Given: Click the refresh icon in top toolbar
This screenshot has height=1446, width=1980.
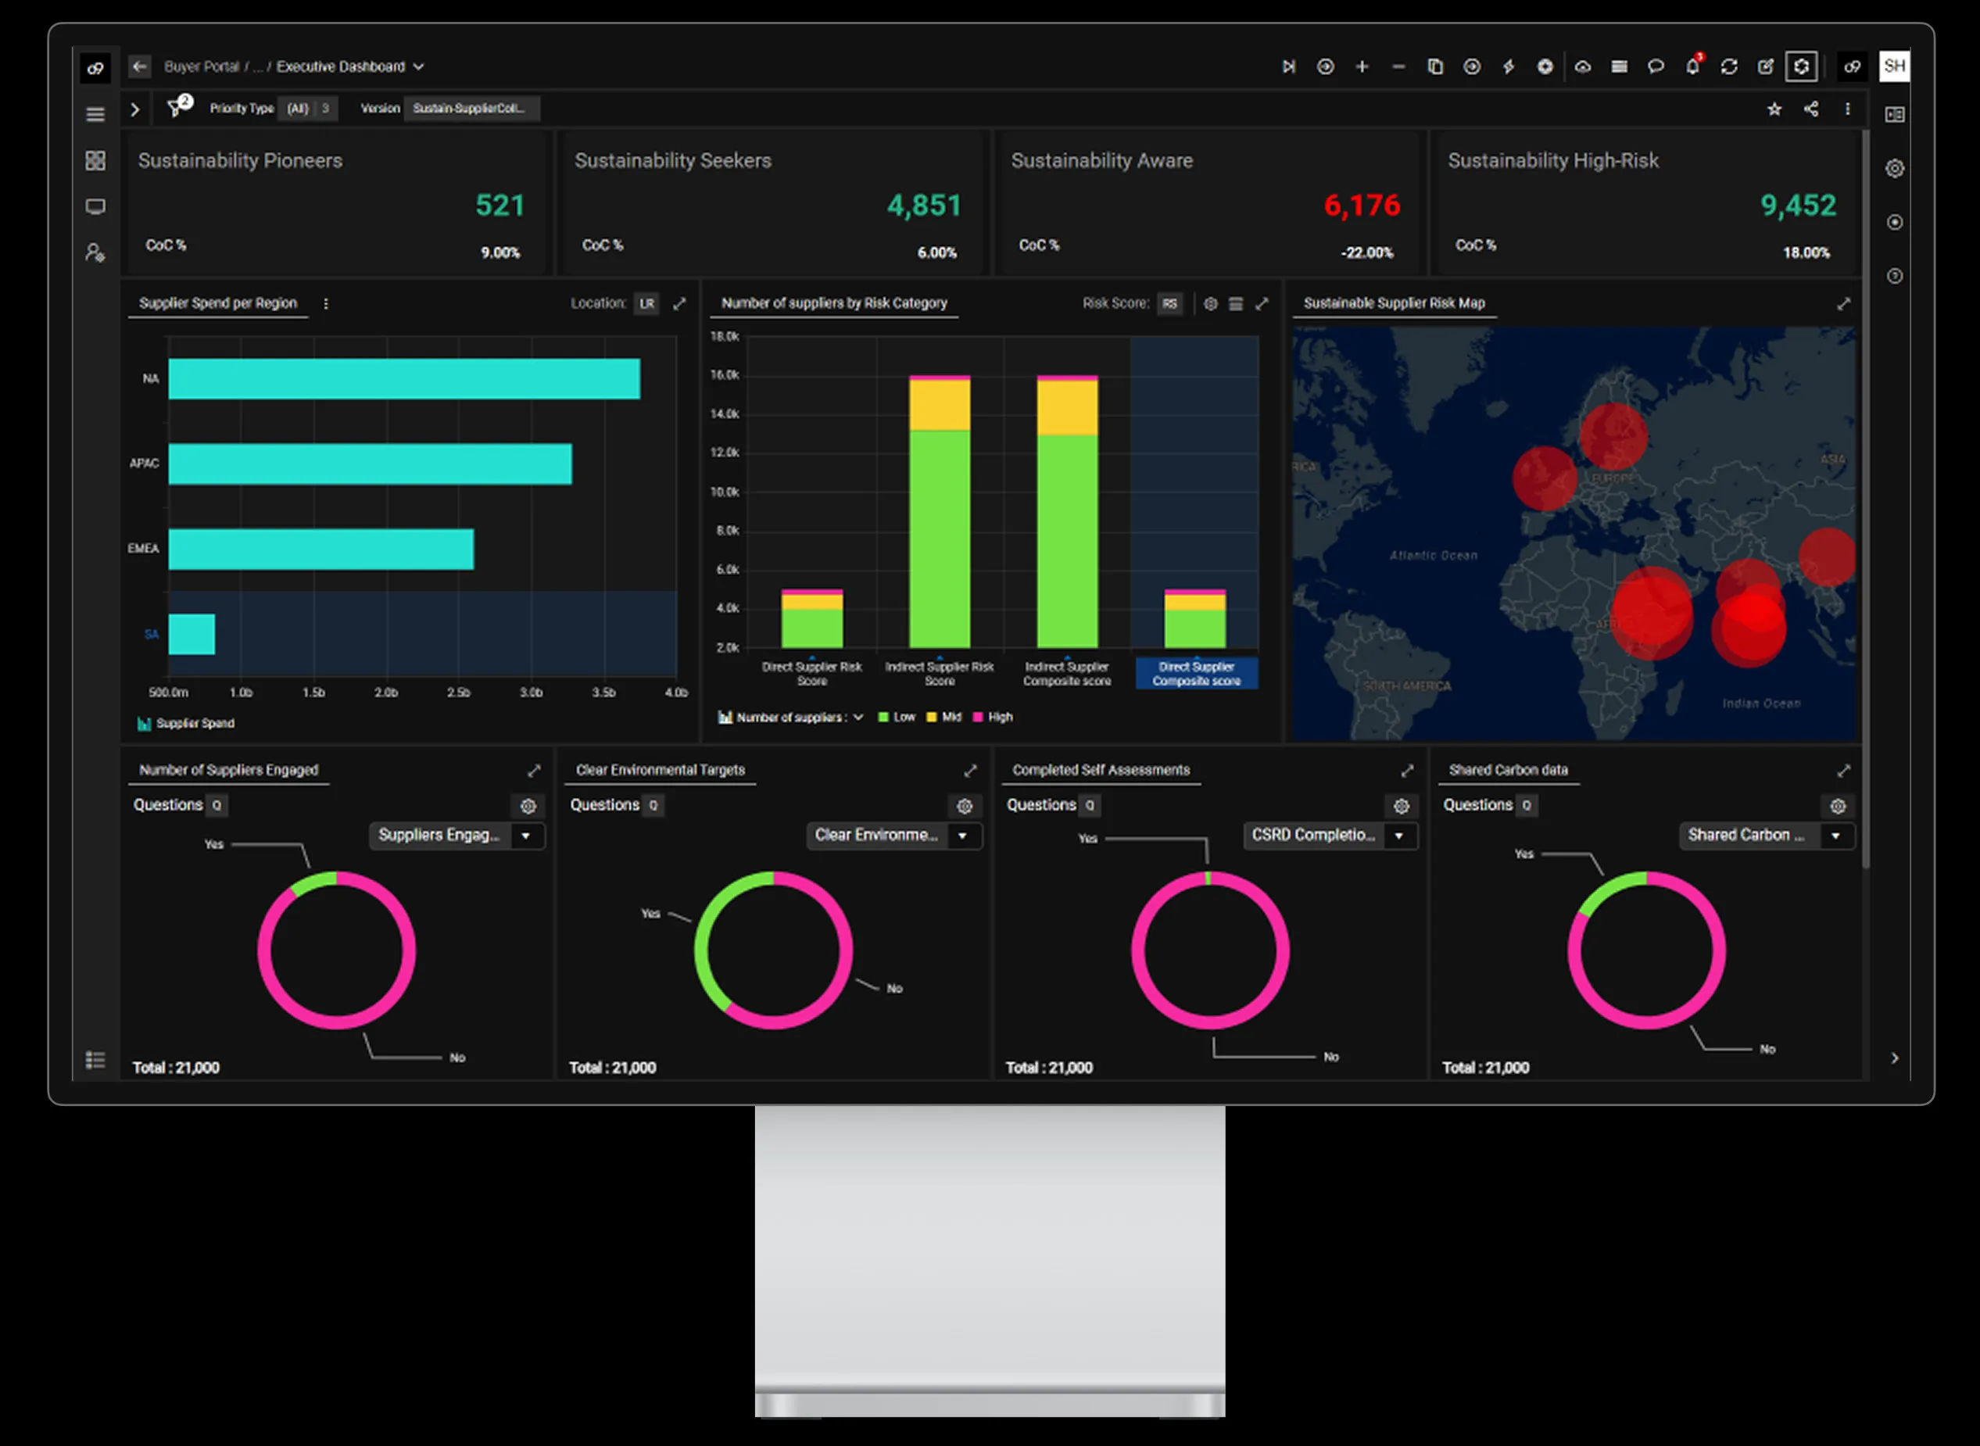Looking at the screenshot, I should (1729, 66).
